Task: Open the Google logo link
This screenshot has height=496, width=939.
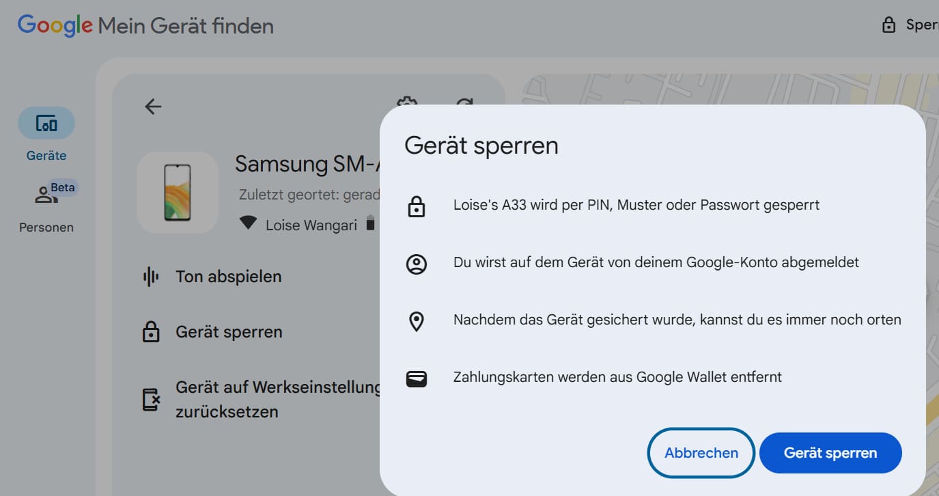Action: tap(55, 25)
